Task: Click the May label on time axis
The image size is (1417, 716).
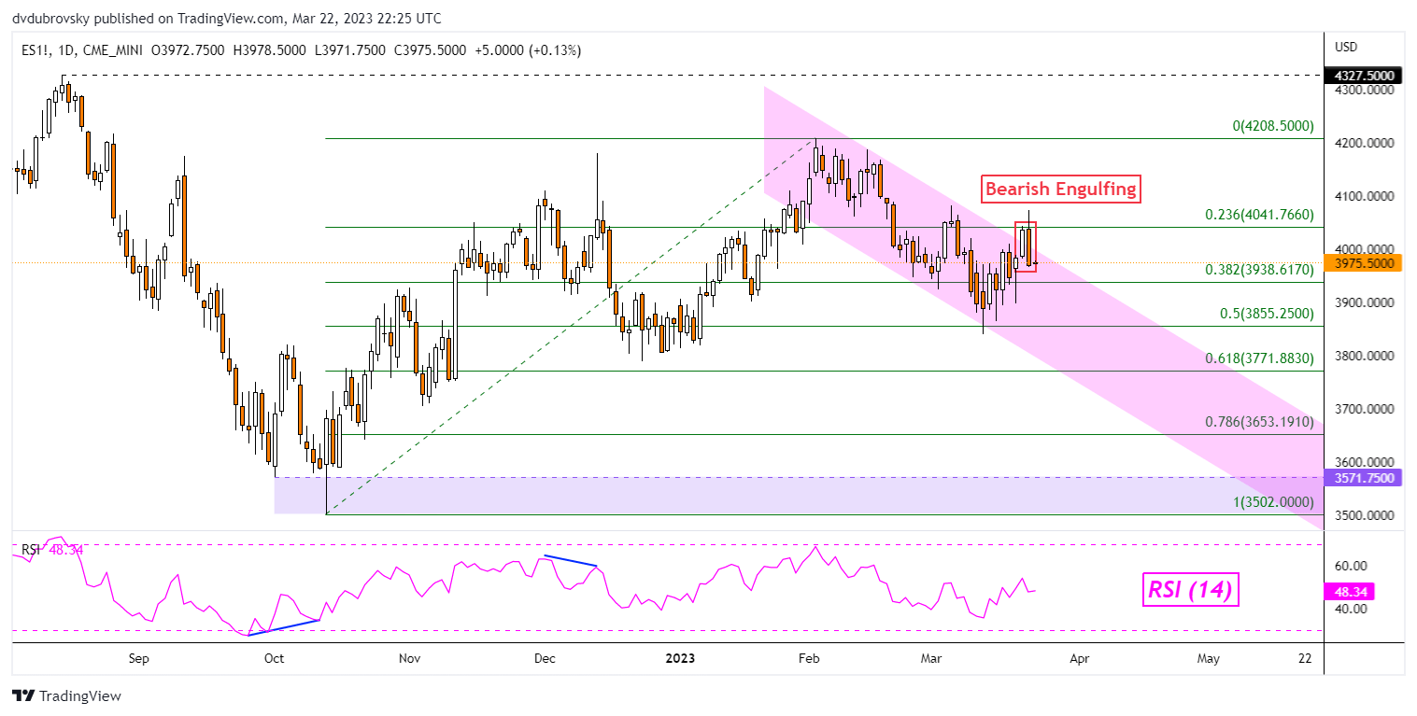Action: 1208,658
